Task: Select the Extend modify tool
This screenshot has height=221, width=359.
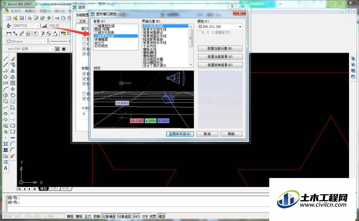Action: tap(13, 120)
